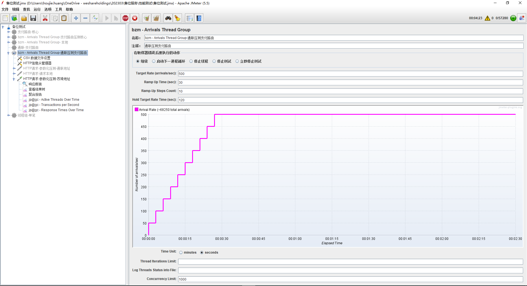Click the Hold Target Rate Time field
The width and height of the screenshot is (527, 286).
coord(351,100)
